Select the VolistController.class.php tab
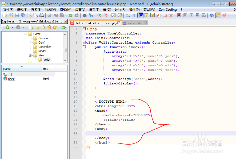The image size is (236, 159). (96, 23)
